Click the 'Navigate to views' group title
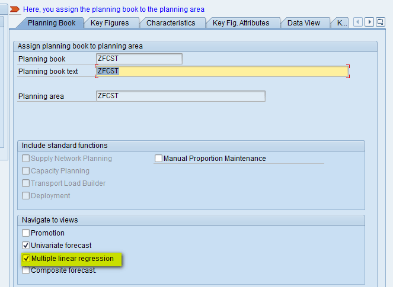This screenshot has width=393, height=287. point(50,220)
